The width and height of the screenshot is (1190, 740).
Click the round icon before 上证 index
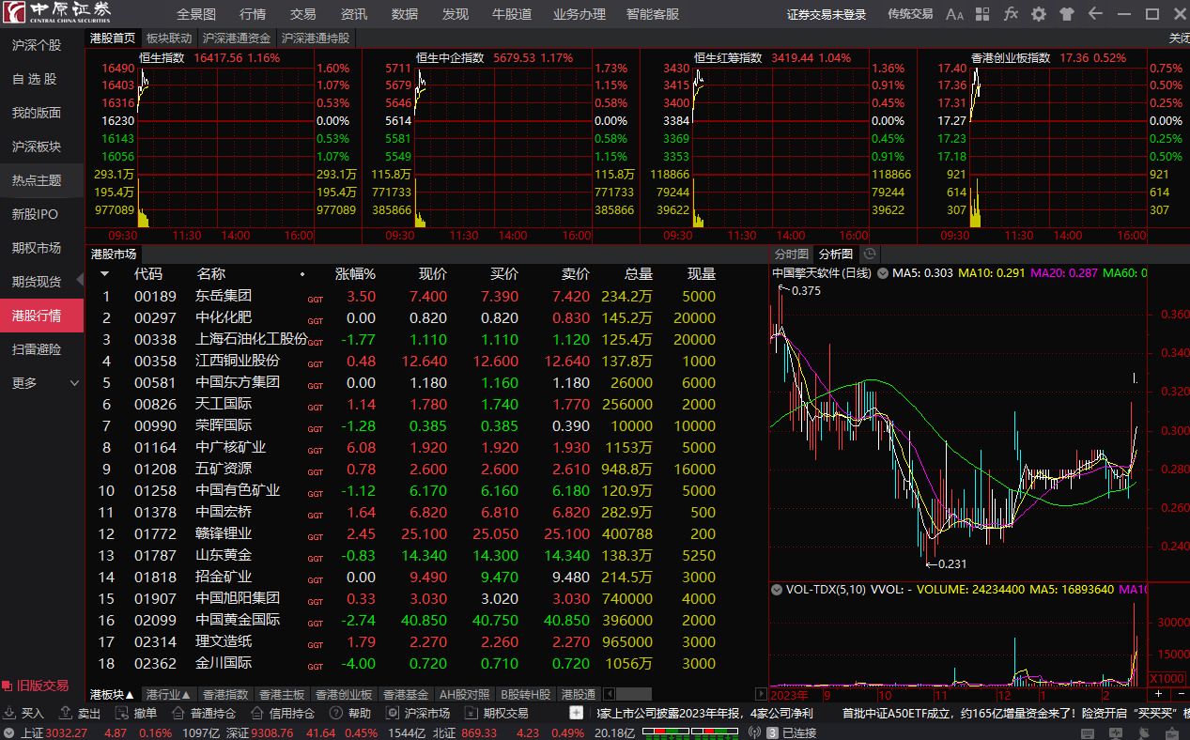point(9,732)
